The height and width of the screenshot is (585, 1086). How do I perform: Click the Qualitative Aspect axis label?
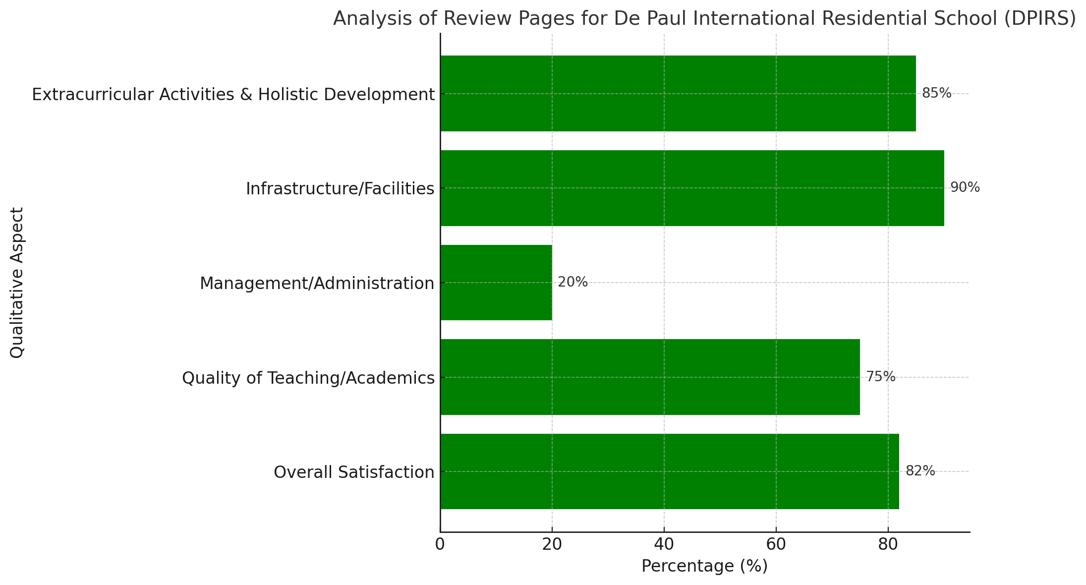point(17,283)
